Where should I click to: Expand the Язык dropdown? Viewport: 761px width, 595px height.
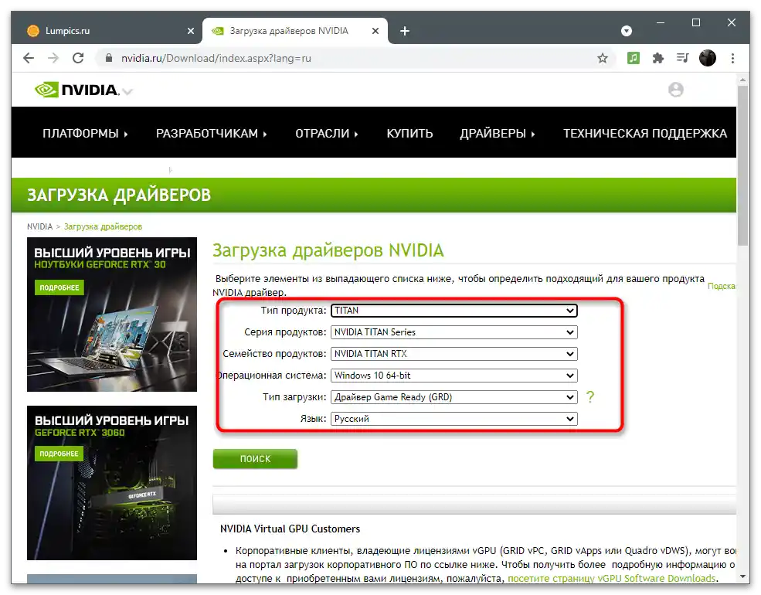point(454,419)
